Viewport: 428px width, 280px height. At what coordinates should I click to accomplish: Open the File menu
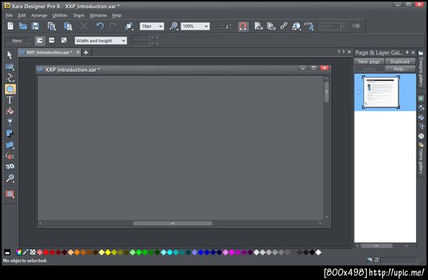pos(9,16)
